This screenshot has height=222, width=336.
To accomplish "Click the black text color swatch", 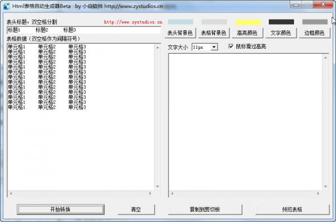I will click(281, 22).
